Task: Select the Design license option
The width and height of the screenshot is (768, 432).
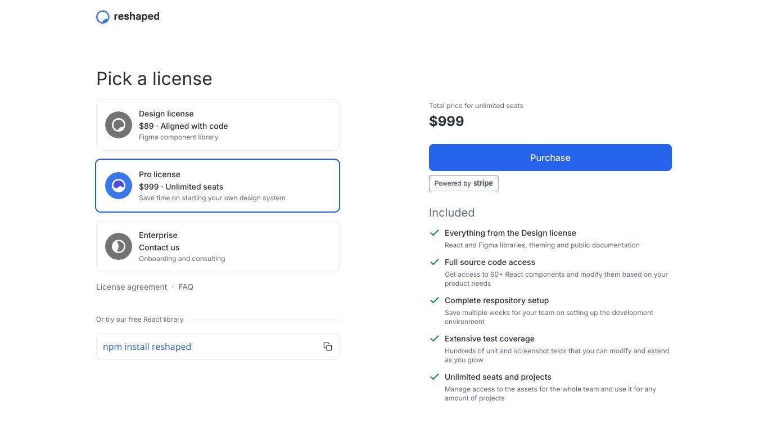Action: [218, 125]
